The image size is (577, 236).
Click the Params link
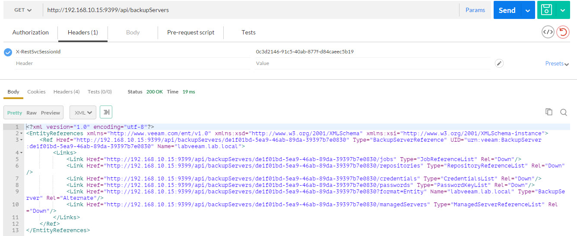coord(475,10)
